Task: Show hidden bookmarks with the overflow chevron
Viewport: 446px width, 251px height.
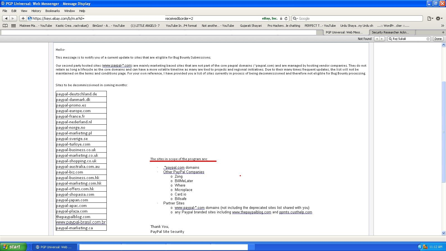Action: point(442,26)
